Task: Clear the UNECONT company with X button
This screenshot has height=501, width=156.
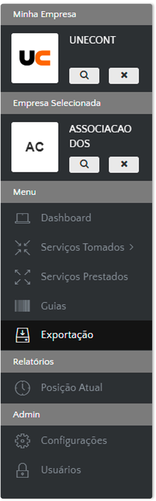Action: click(124, 76)
